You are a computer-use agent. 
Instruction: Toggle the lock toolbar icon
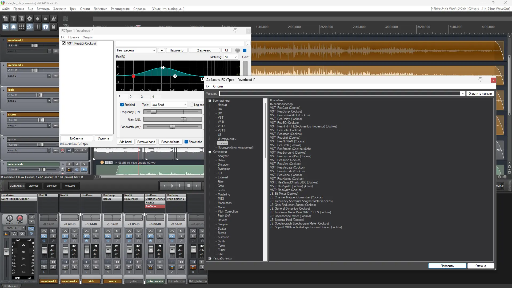point(53,27)
